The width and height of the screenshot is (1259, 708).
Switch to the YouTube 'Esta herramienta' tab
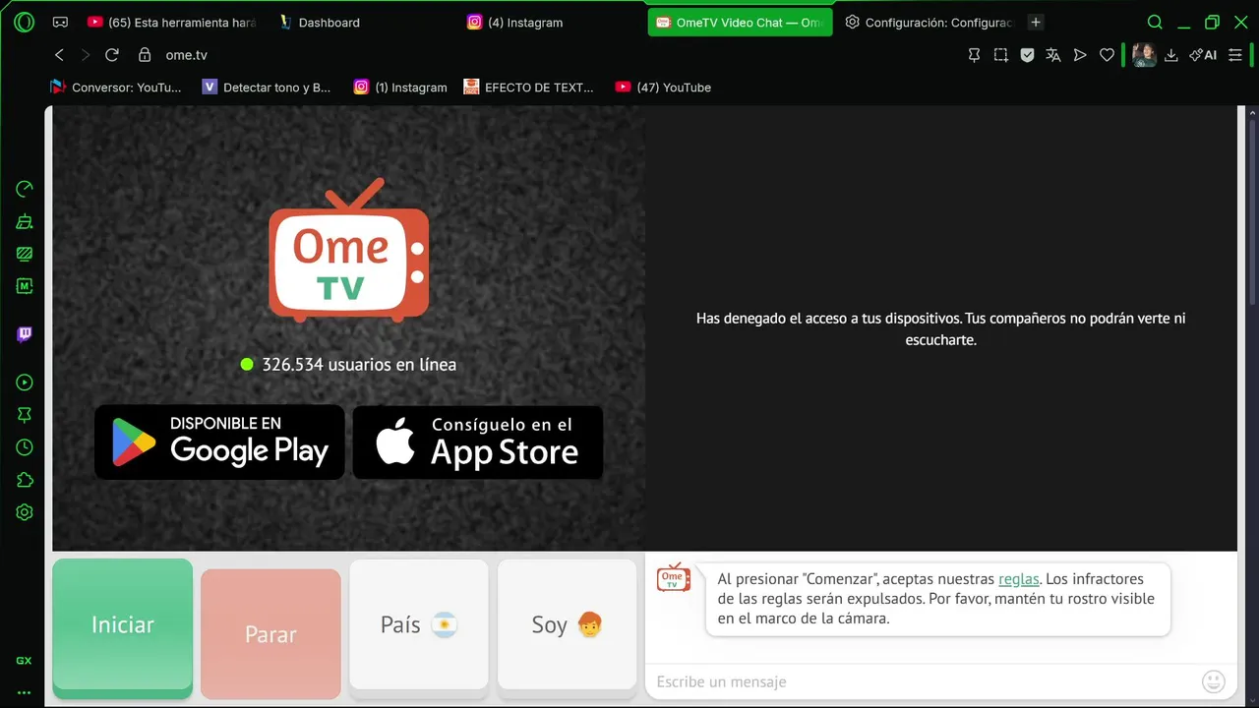tap(171, 22)
